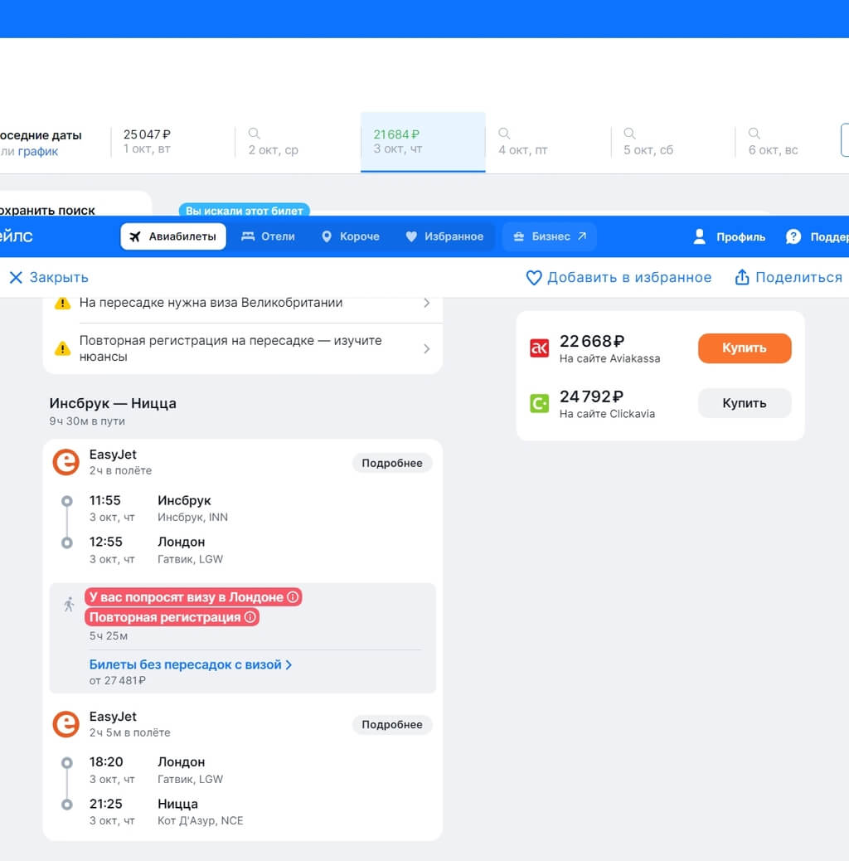
Task: Click the red Повторная регистрация badge
Action: click(172, 617)
